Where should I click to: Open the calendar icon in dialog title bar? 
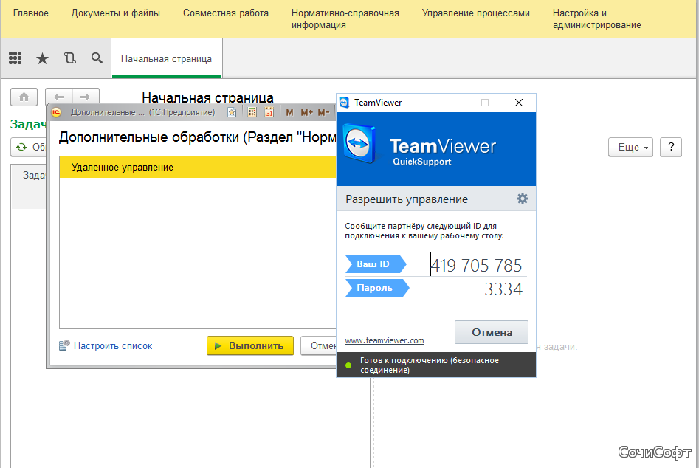click(x=269, y=112)
